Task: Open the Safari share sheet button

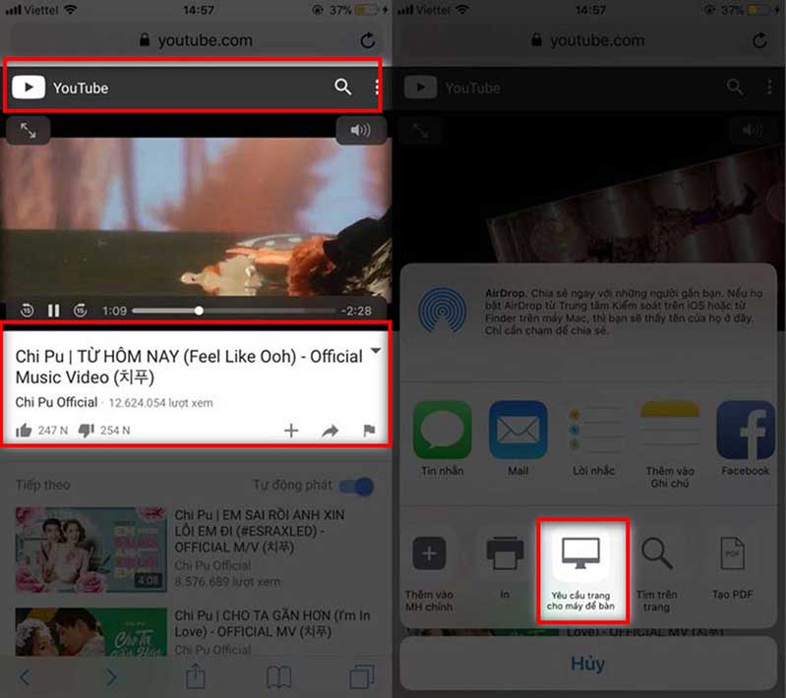Action: pyautogui.click(x=196, y=676)
